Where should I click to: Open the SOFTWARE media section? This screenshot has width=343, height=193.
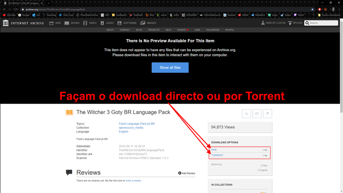[127, 23]
